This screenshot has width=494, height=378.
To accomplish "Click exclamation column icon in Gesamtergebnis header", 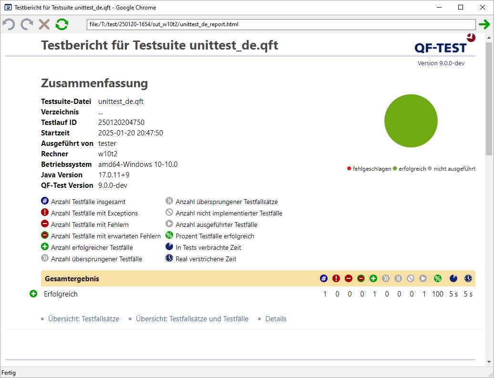I will (336, 278).
